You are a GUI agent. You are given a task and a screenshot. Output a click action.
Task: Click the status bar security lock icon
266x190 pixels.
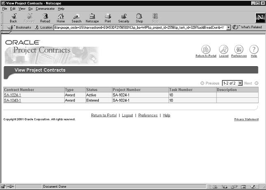[x=3, y=187]
